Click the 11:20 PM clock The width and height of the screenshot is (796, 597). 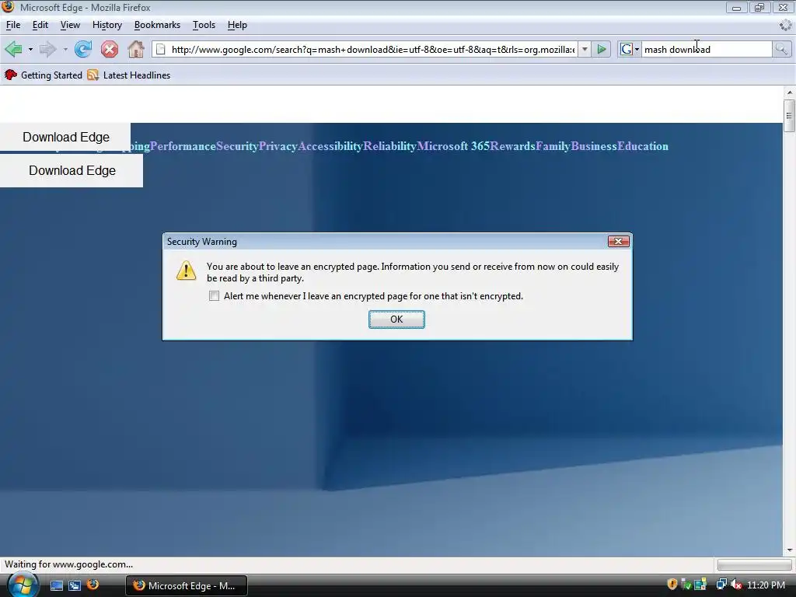(766, 585)
